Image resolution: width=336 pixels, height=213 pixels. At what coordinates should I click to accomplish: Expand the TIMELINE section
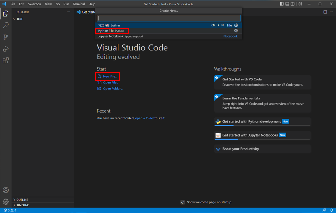tap(23, 205)
